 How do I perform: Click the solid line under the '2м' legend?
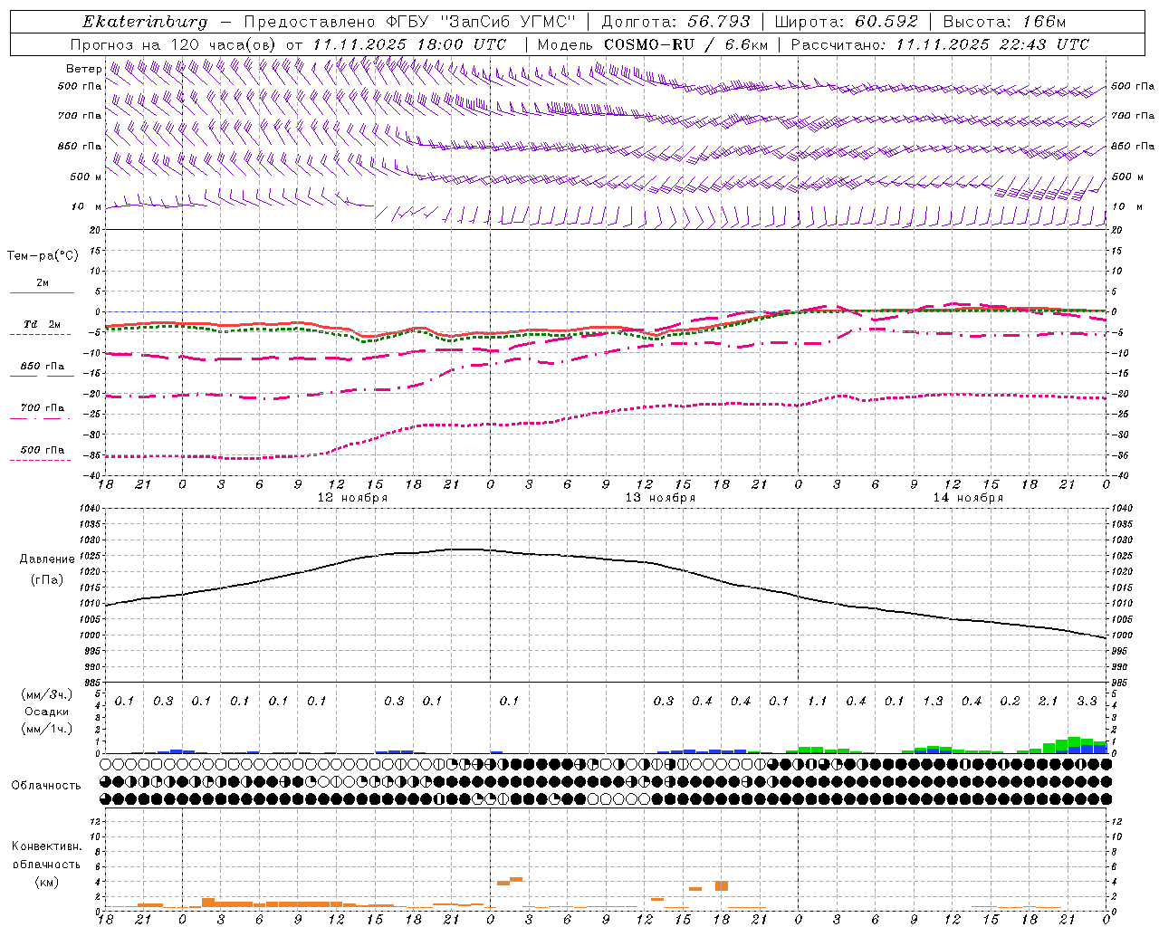pos(42,292)
